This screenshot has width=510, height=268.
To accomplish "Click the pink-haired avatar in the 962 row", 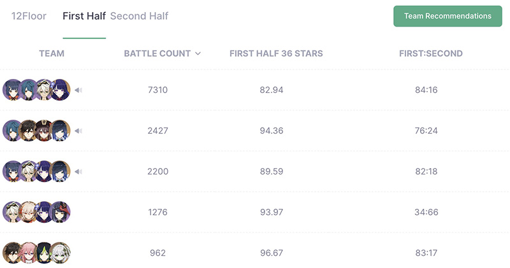I will (28, 253).
